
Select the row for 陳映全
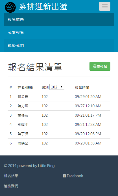click(x=59, y=143)
